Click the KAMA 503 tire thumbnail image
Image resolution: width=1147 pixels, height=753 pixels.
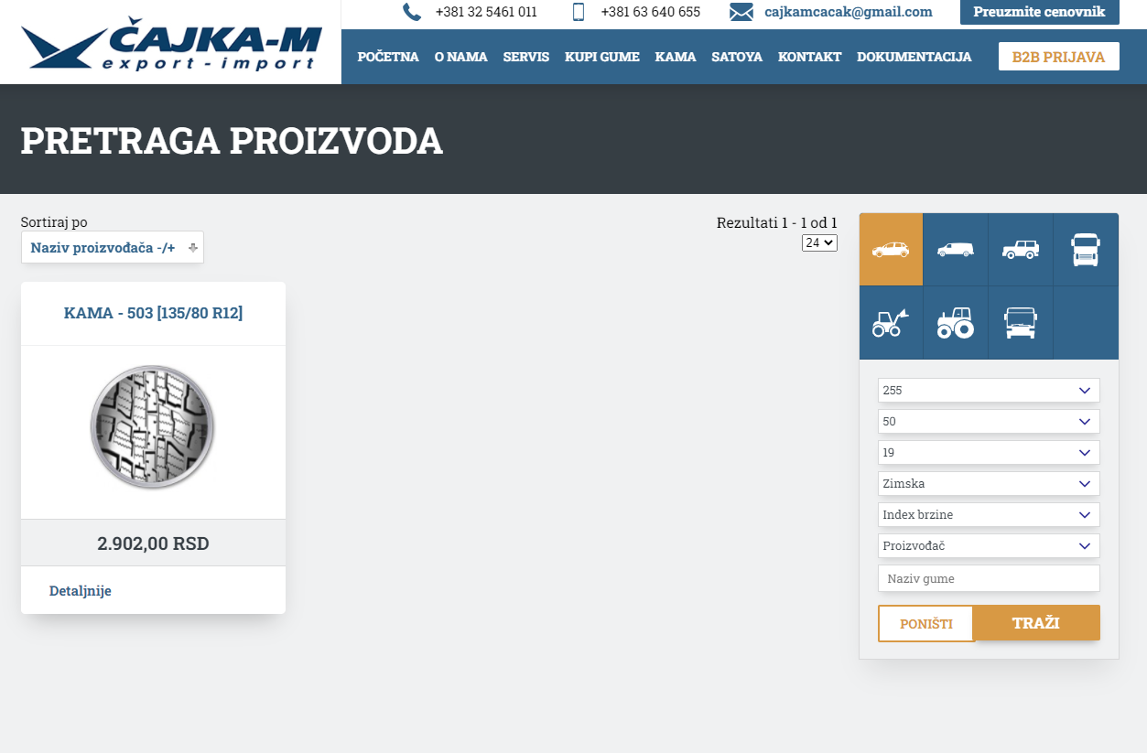[153, 427]
